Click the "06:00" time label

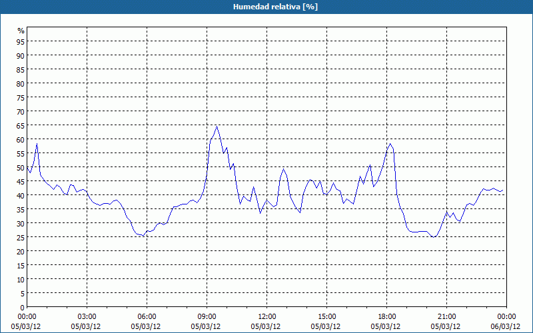tap(147, 317)
